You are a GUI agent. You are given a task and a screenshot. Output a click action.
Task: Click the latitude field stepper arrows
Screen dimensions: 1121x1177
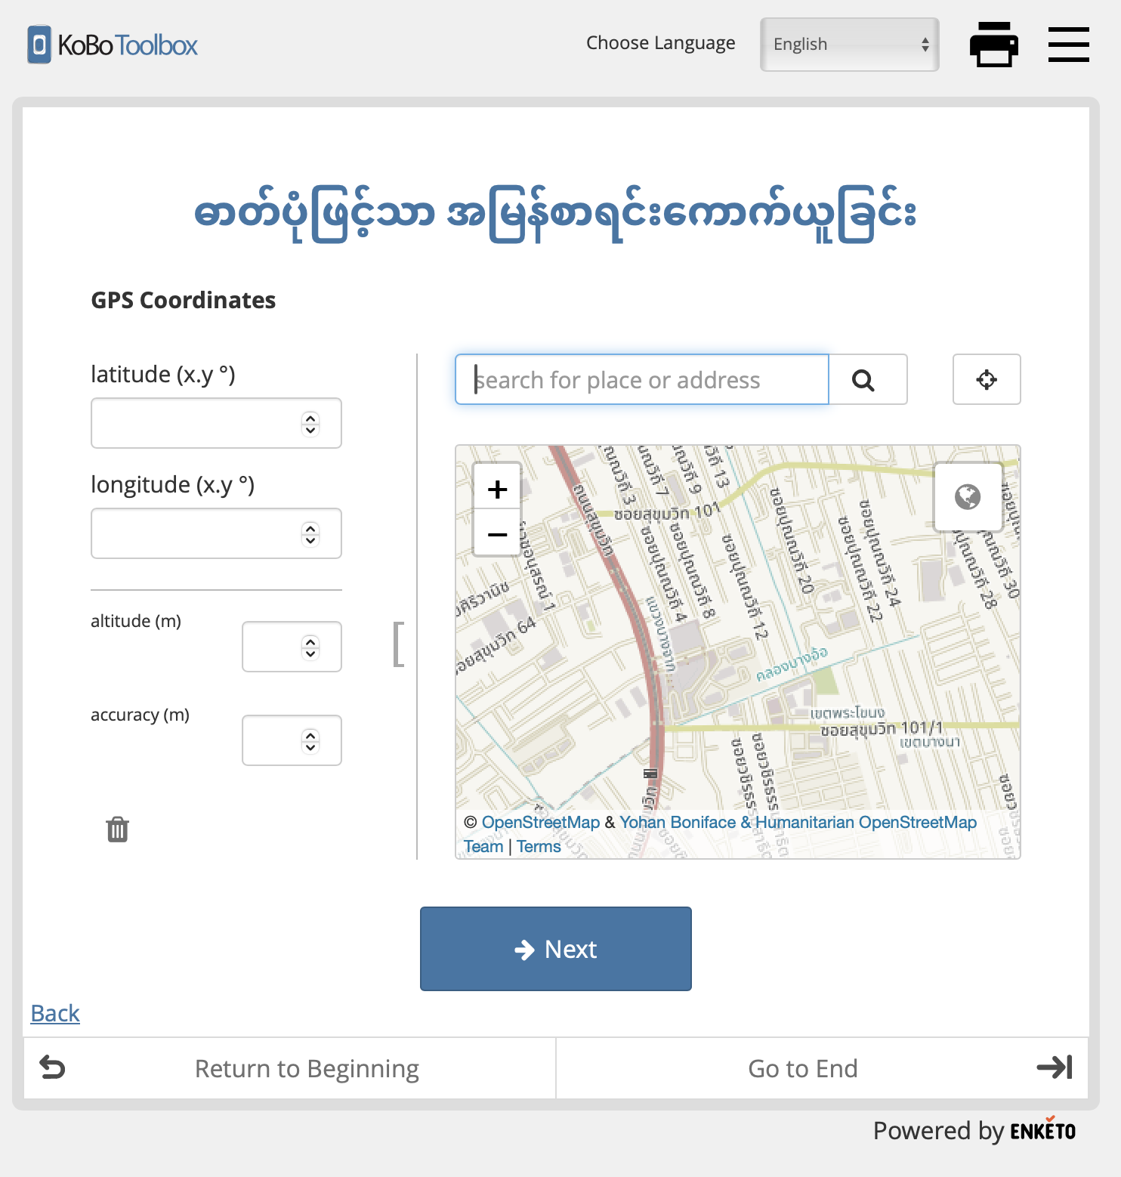(x=310, y=424)
